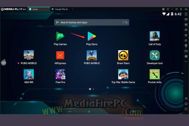Launch the Pocket Ants game
This screenshot has width=189, height=126.
coord(155,74)
